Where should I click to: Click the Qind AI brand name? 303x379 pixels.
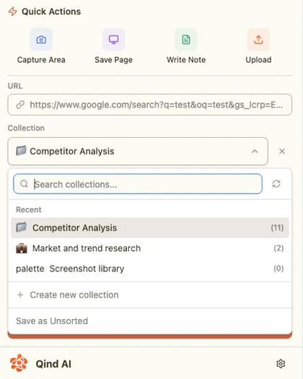(53, 364)
